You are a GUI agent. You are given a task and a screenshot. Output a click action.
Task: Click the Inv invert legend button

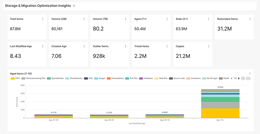click(x=248, y=78)
